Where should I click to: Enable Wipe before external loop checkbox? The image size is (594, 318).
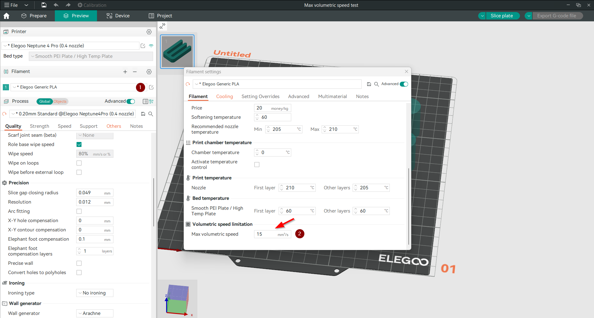[x=79, y=172]
